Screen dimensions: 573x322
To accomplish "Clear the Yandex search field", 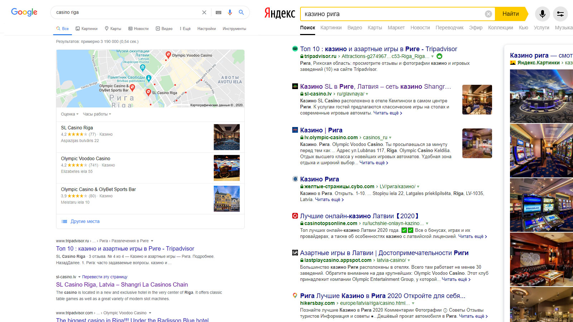I will [488, 14].
